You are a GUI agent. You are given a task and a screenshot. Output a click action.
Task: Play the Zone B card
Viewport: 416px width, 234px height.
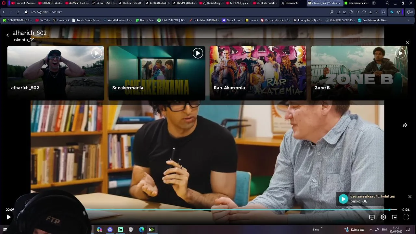[400, 53]
